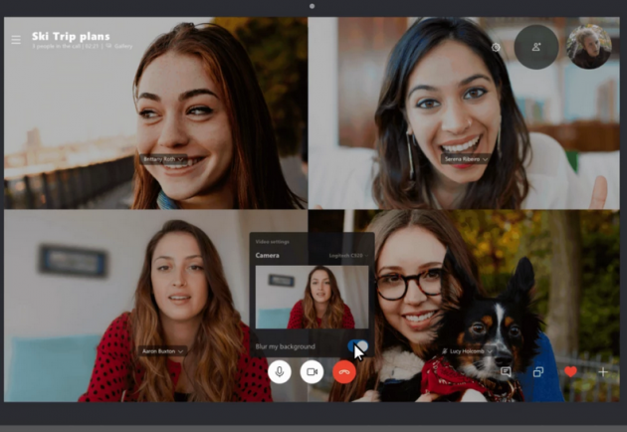
Task: Expand Aaron Buxton name chevron
Action: (180, 351)
